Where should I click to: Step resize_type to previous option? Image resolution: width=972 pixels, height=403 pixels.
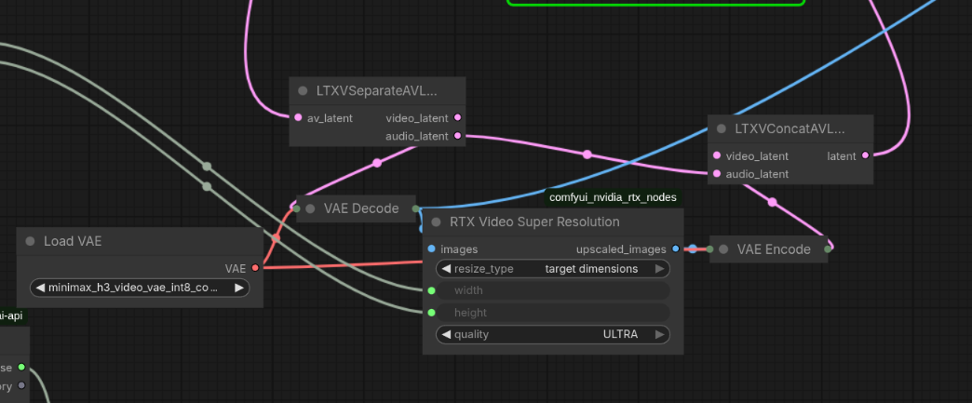446,268
